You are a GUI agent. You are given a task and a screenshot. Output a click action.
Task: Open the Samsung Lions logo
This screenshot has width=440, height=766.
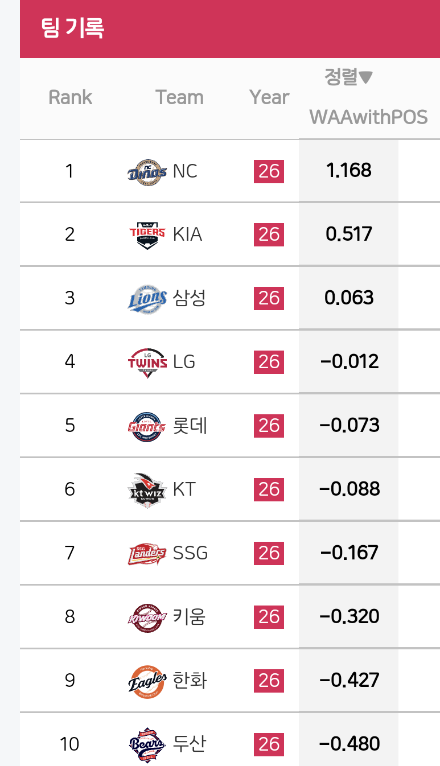click(x=147, y=298)
